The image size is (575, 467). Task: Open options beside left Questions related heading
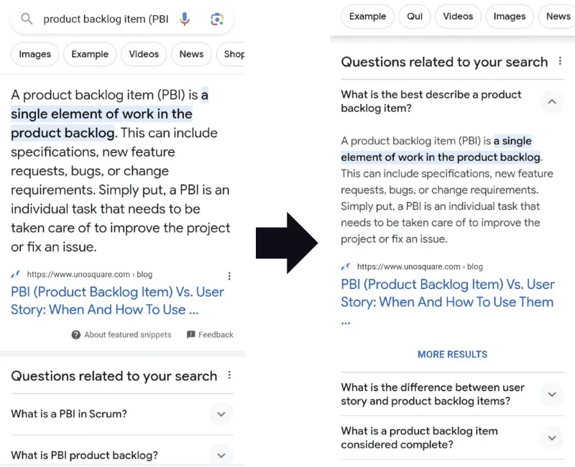(229, 375)
